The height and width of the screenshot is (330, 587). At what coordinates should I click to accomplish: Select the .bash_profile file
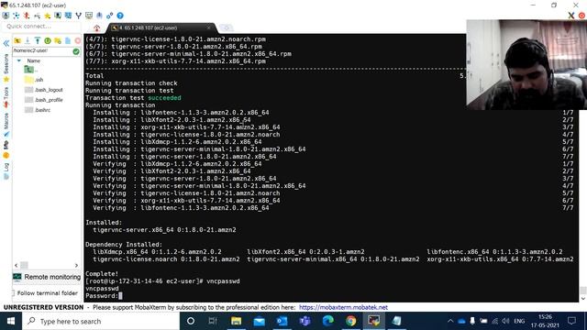coord(44,100)
